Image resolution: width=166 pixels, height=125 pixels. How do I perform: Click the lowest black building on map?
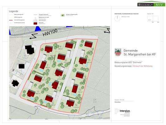15,83
